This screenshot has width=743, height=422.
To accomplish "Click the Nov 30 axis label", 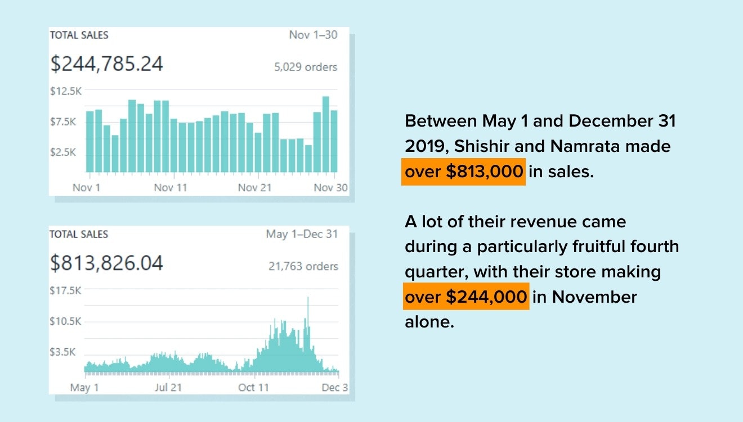I will pyautogui.click(x=332, y=187).
